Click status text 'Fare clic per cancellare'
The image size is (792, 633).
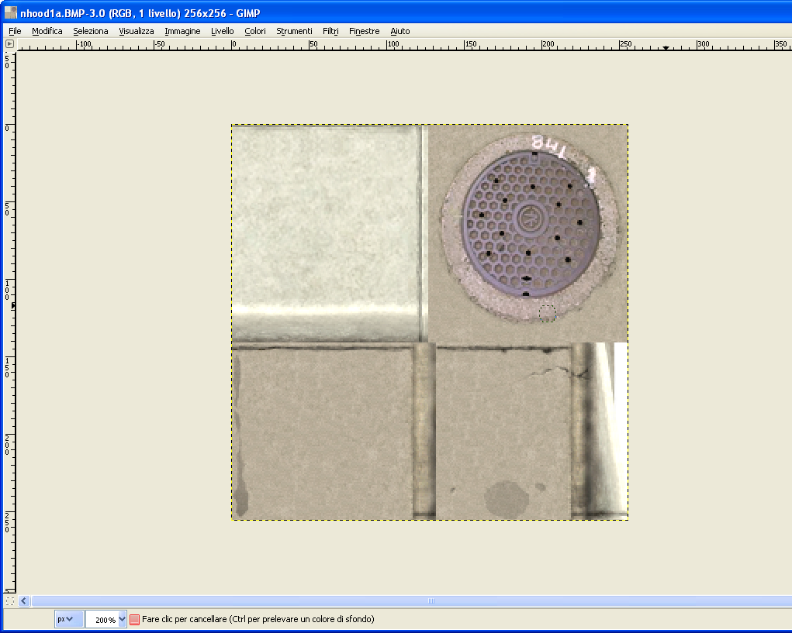click(185, 619)
